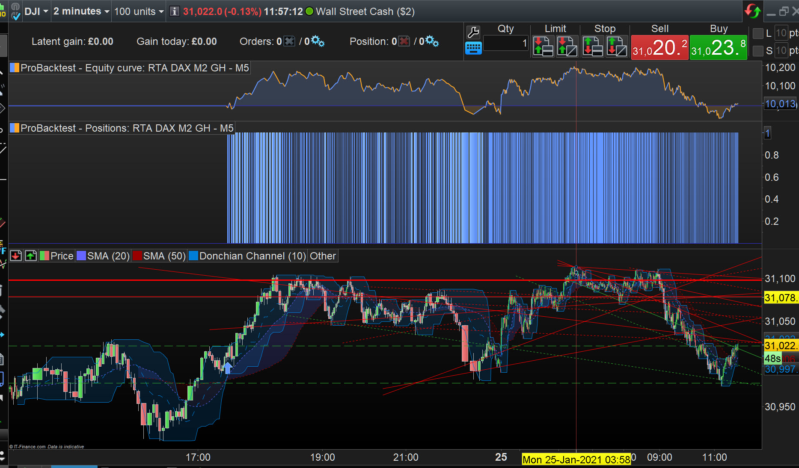Click the Donchian Channel (10) color swatch
The image size is (799, 468).
point(193,256)
